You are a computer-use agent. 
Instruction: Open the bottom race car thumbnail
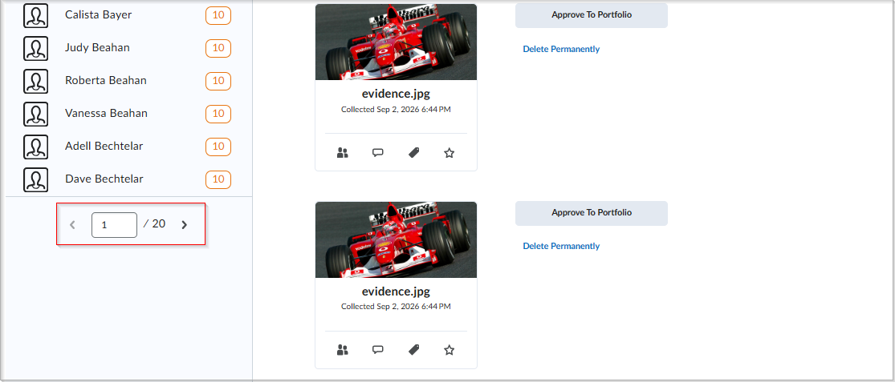pyautogui.click(x=397, y=239)
